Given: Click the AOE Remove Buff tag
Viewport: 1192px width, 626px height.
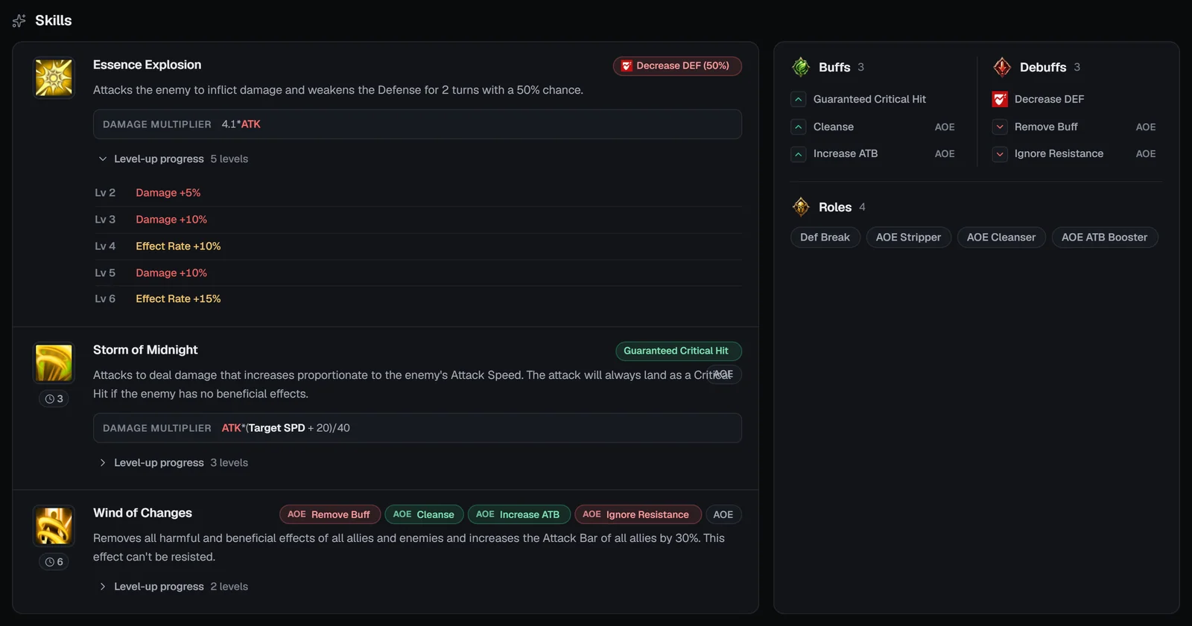Looking at the screenshot, I should point(330,514).
